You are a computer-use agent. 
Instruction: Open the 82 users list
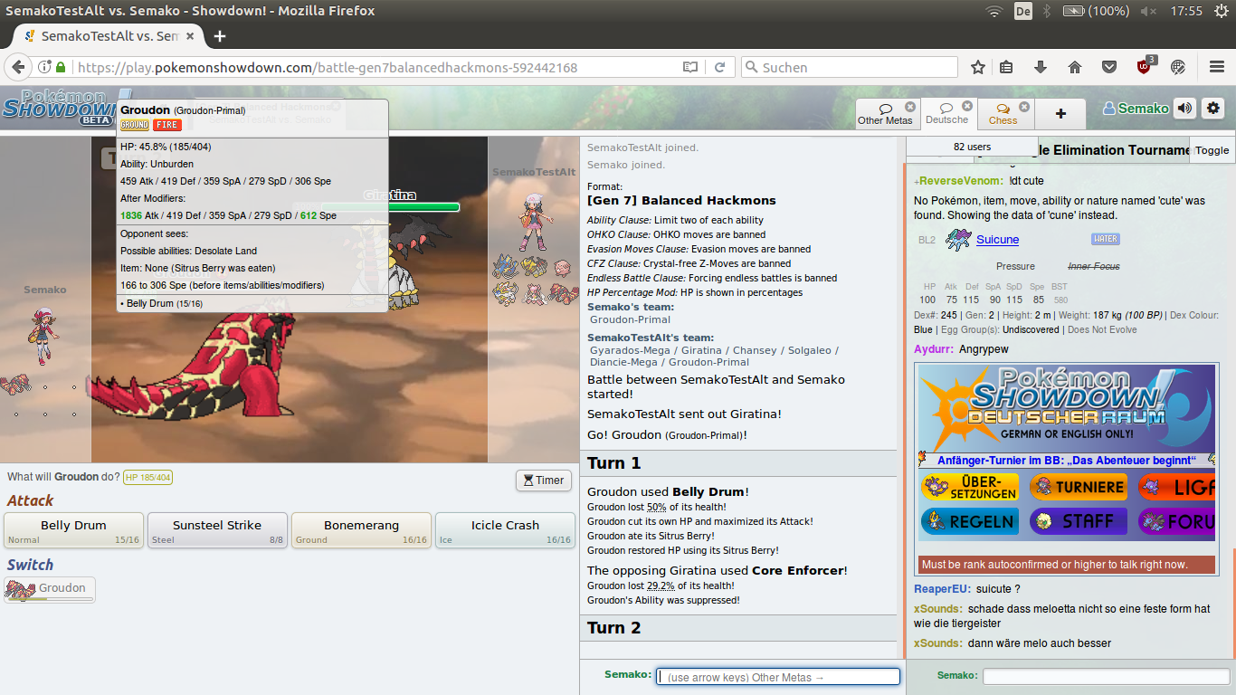pyautogui.click(x=972, y=147)
